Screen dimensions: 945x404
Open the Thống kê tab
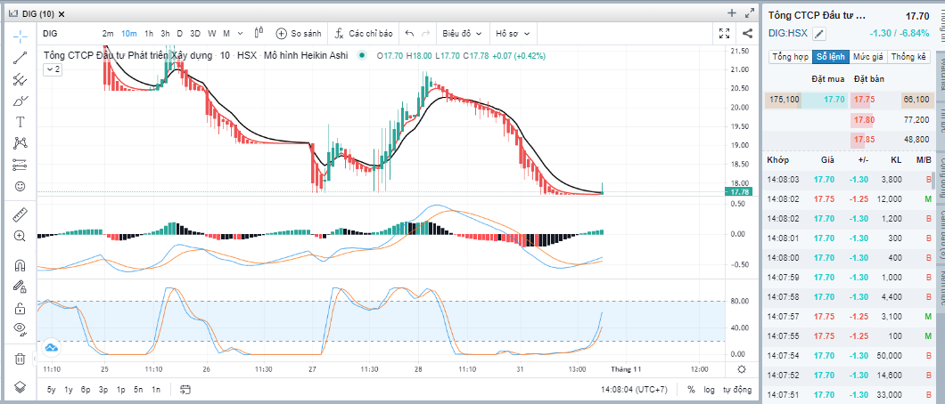pos(908,57)
